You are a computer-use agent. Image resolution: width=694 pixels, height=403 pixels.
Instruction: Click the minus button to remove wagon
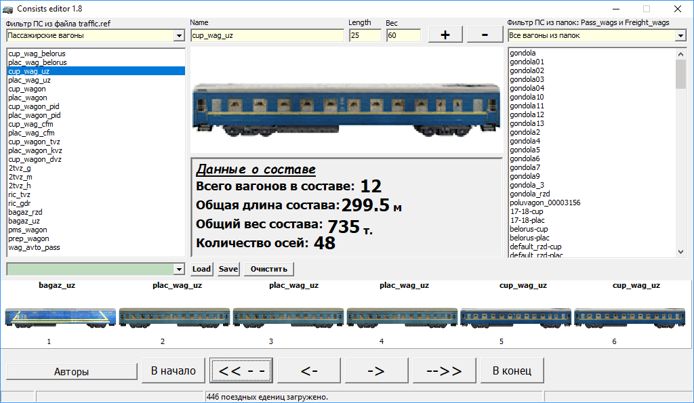pyautogui.click(x=485, y=35)
